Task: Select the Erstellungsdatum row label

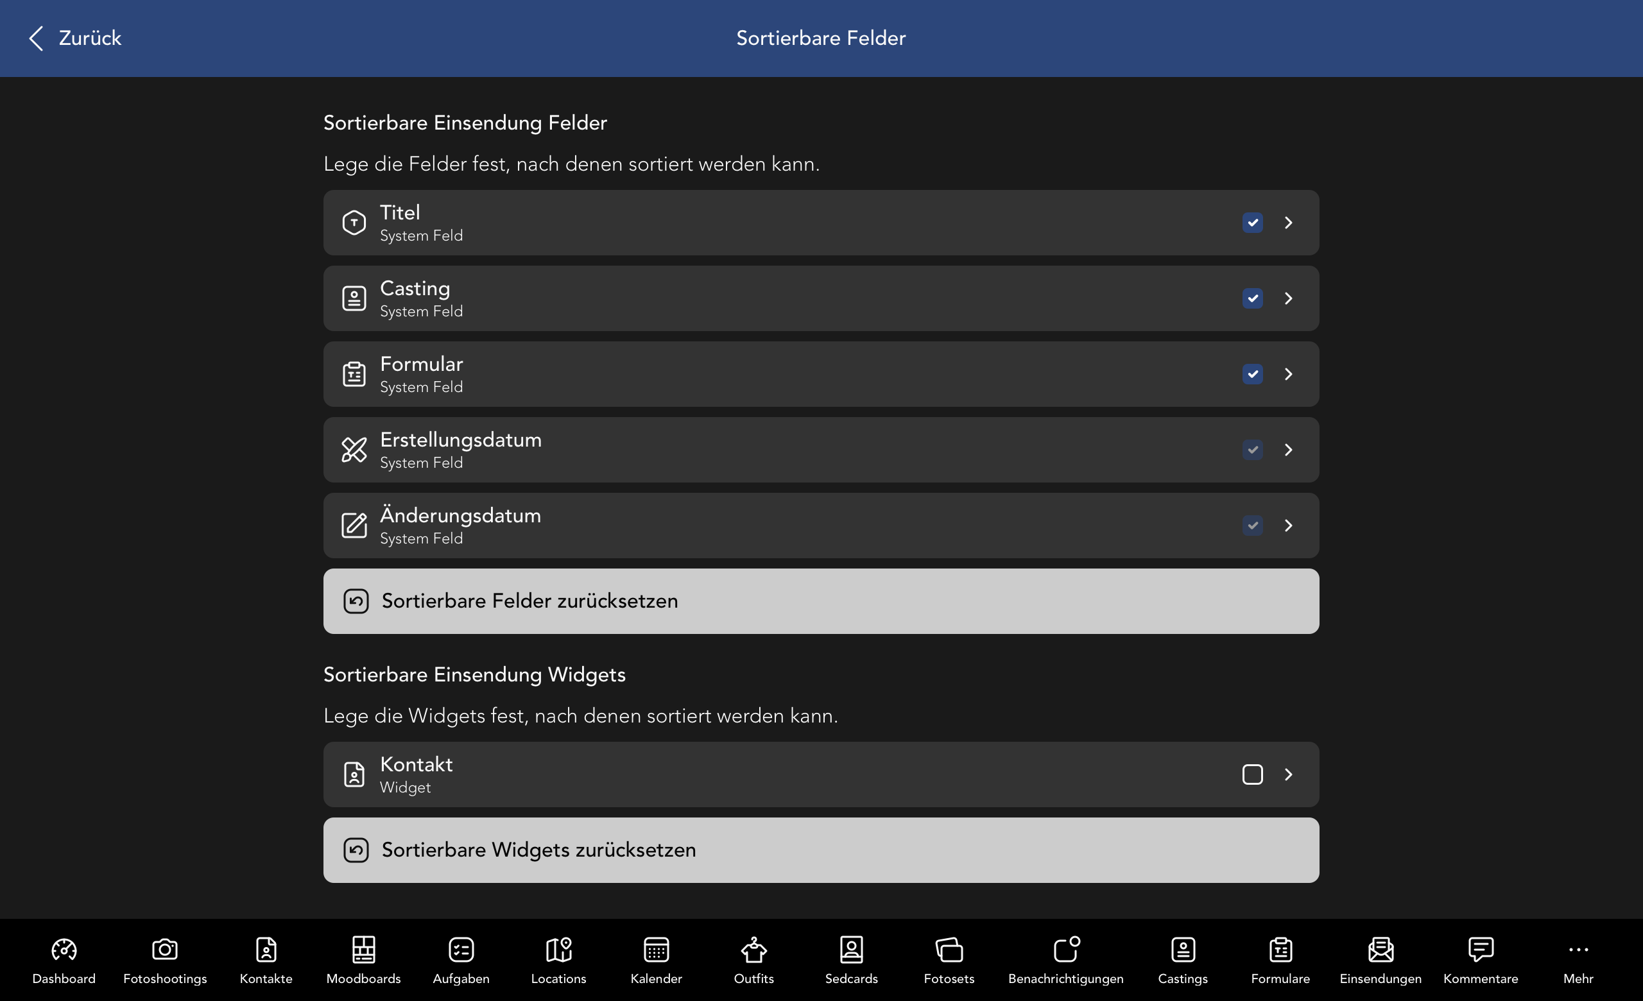Action: point(461,440)
